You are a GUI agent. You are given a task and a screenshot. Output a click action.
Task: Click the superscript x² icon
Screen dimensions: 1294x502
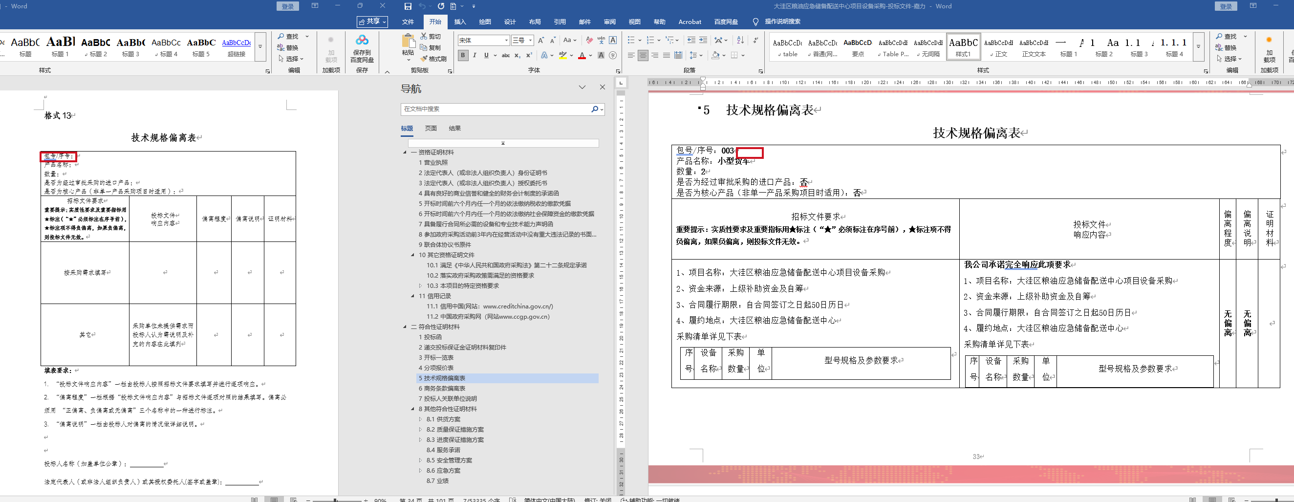(529, 55)
